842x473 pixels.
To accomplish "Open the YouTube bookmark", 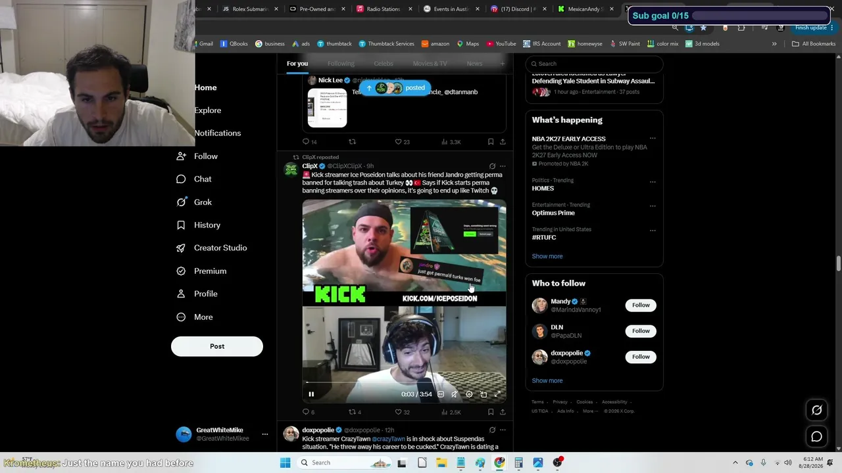I will pyautogui.click(x=501, y=44).
